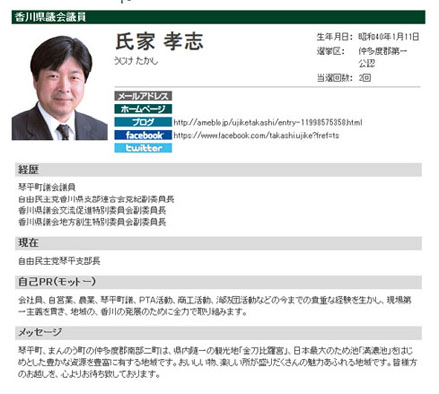Click the 自由民主党琴平支部長 text

pos(59,261)
